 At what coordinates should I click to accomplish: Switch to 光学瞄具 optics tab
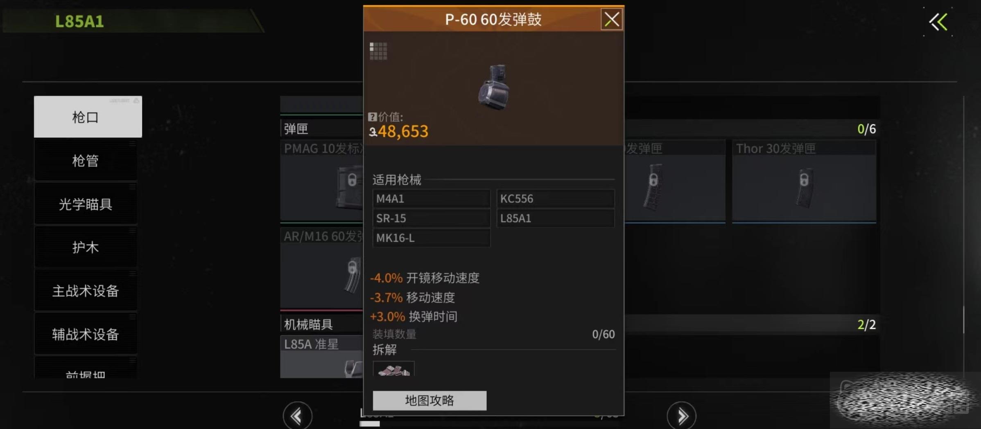86,204
